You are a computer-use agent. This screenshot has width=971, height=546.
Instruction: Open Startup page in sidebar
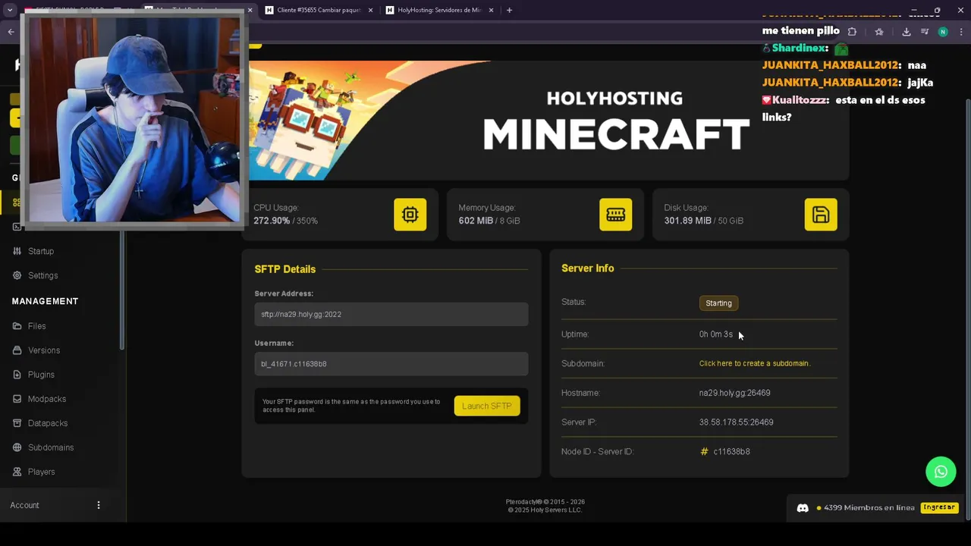point(41,251)
